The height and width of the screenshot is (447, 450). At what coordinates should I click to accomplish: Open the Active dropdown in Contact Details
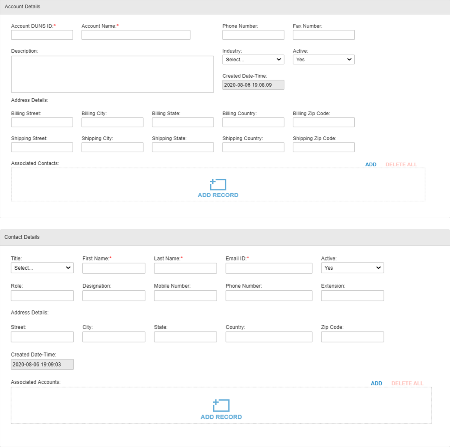352,268
